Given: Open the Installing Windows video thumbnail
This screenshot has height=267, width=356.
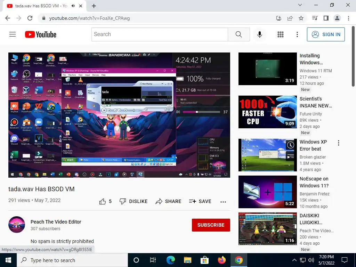Looking at the screenshot, I should coord(267,69).
